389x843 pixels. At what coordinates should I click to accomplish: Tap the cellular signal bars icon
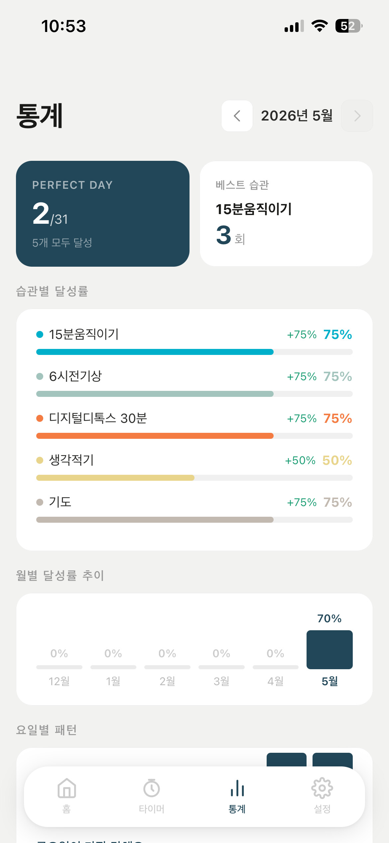(294, 26)
